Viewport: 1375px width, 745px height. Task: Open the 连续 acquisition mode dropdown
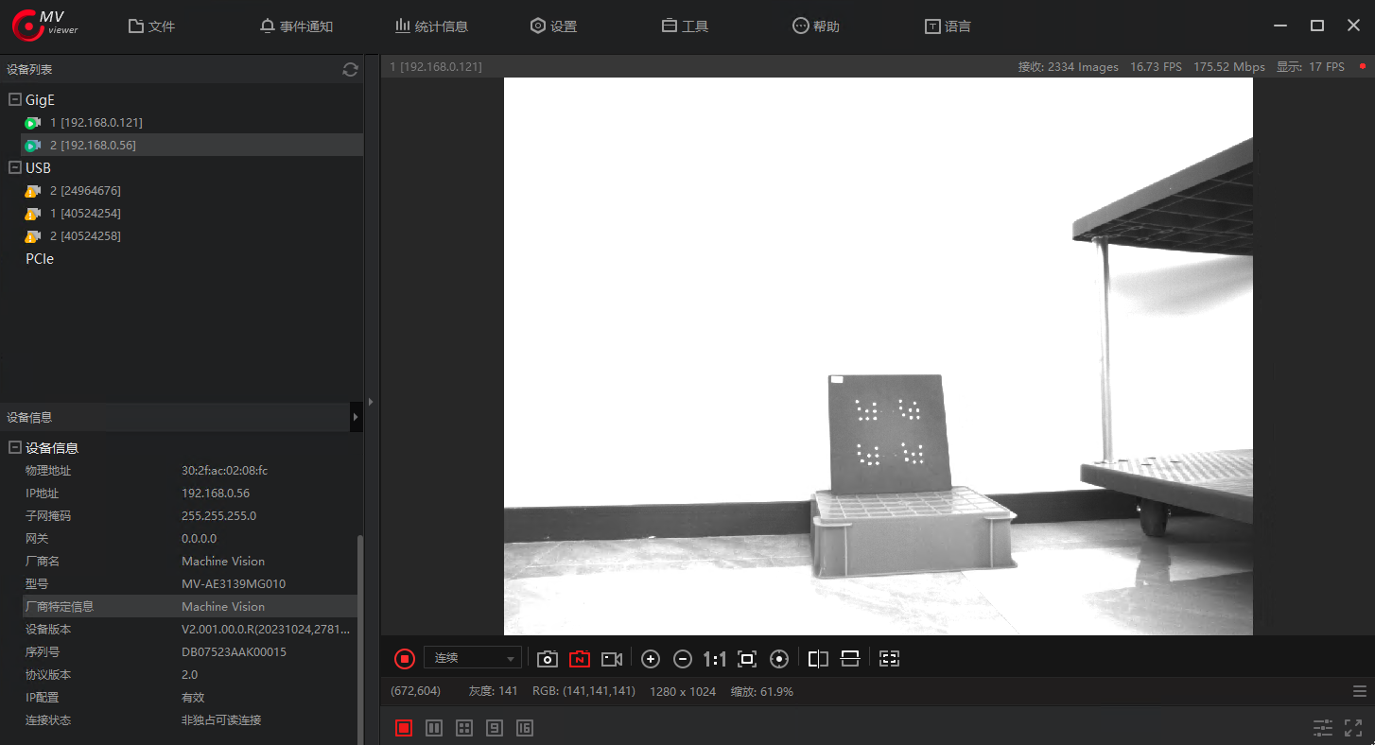point(473,657)
